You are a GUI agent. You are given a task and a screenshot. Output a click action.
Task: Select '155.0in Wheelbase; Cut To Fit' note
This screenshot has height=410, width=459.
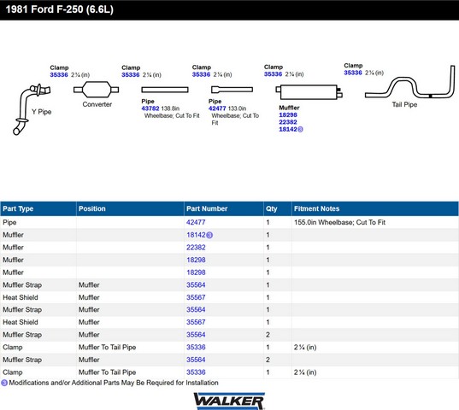[339, 222]
